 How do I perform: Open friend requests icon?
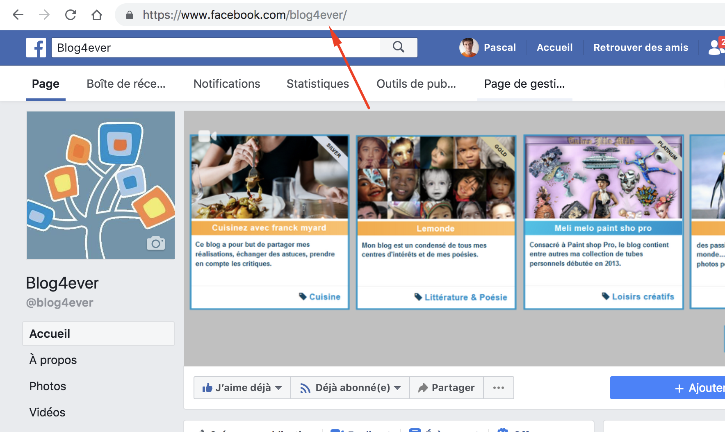(x=716, y=48)
